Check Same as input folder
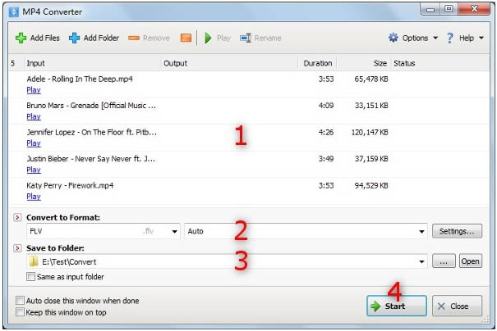The image size is (497, 331). 30,277
